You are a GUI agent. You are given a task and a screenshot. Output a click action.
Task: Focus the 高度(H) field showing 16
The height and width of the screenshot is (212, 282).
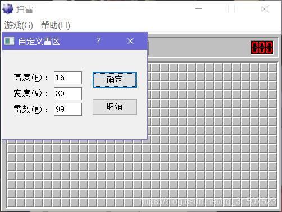click(x=68, y=78)
